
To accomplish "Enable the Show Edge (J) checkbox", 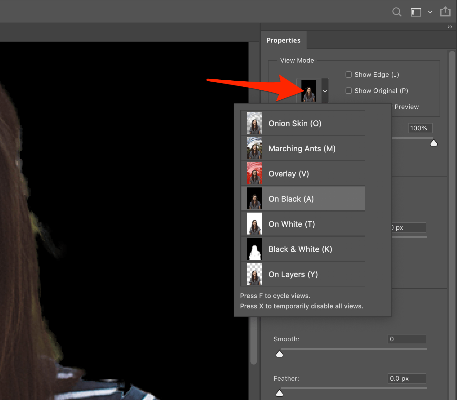I will click(349, 75).
